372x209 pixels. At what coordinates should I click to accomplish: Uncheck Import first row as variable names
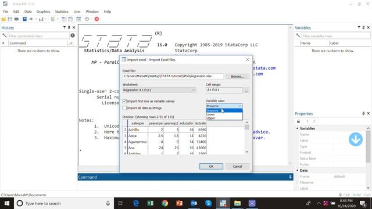[x=124, y=101]
